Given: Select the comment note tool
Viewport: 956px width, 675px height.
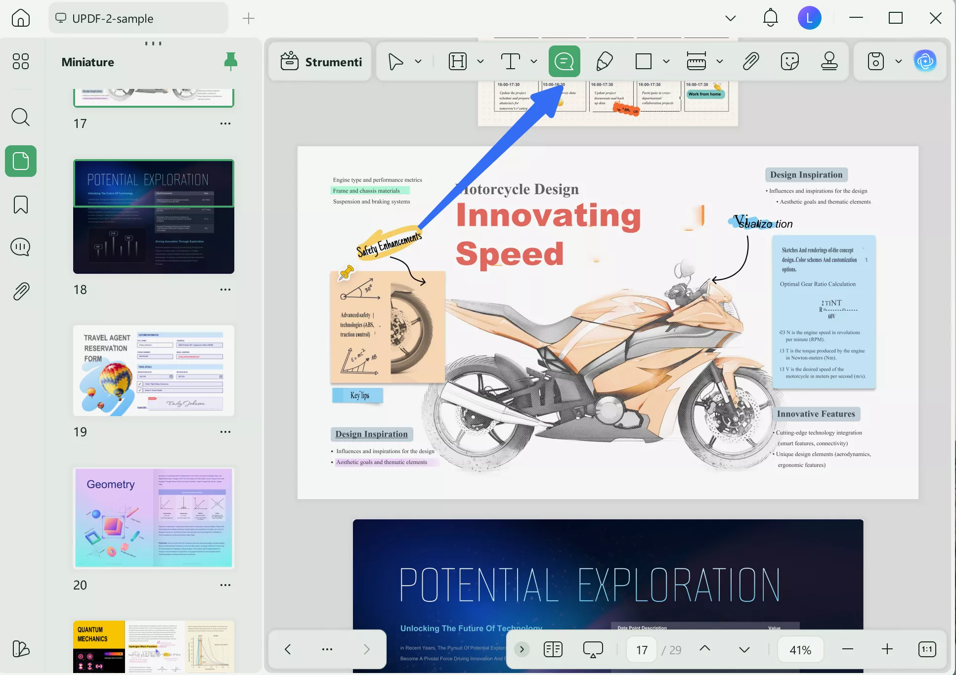Looking at the screenshot, I should click(x=564, y=61).
